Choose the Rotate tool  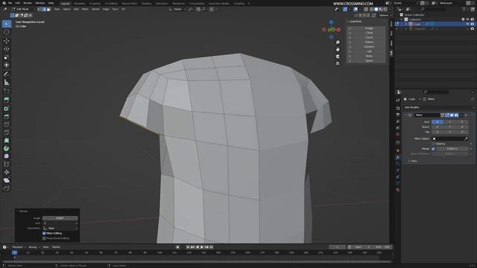coord(7,49)
